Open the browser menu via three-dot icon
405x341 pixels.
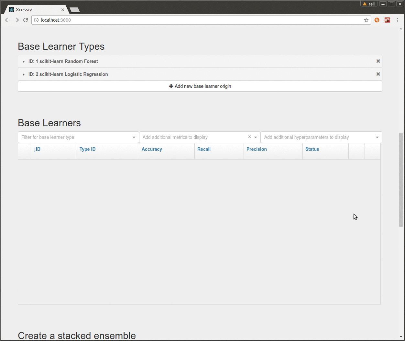[x=398, y=20]
